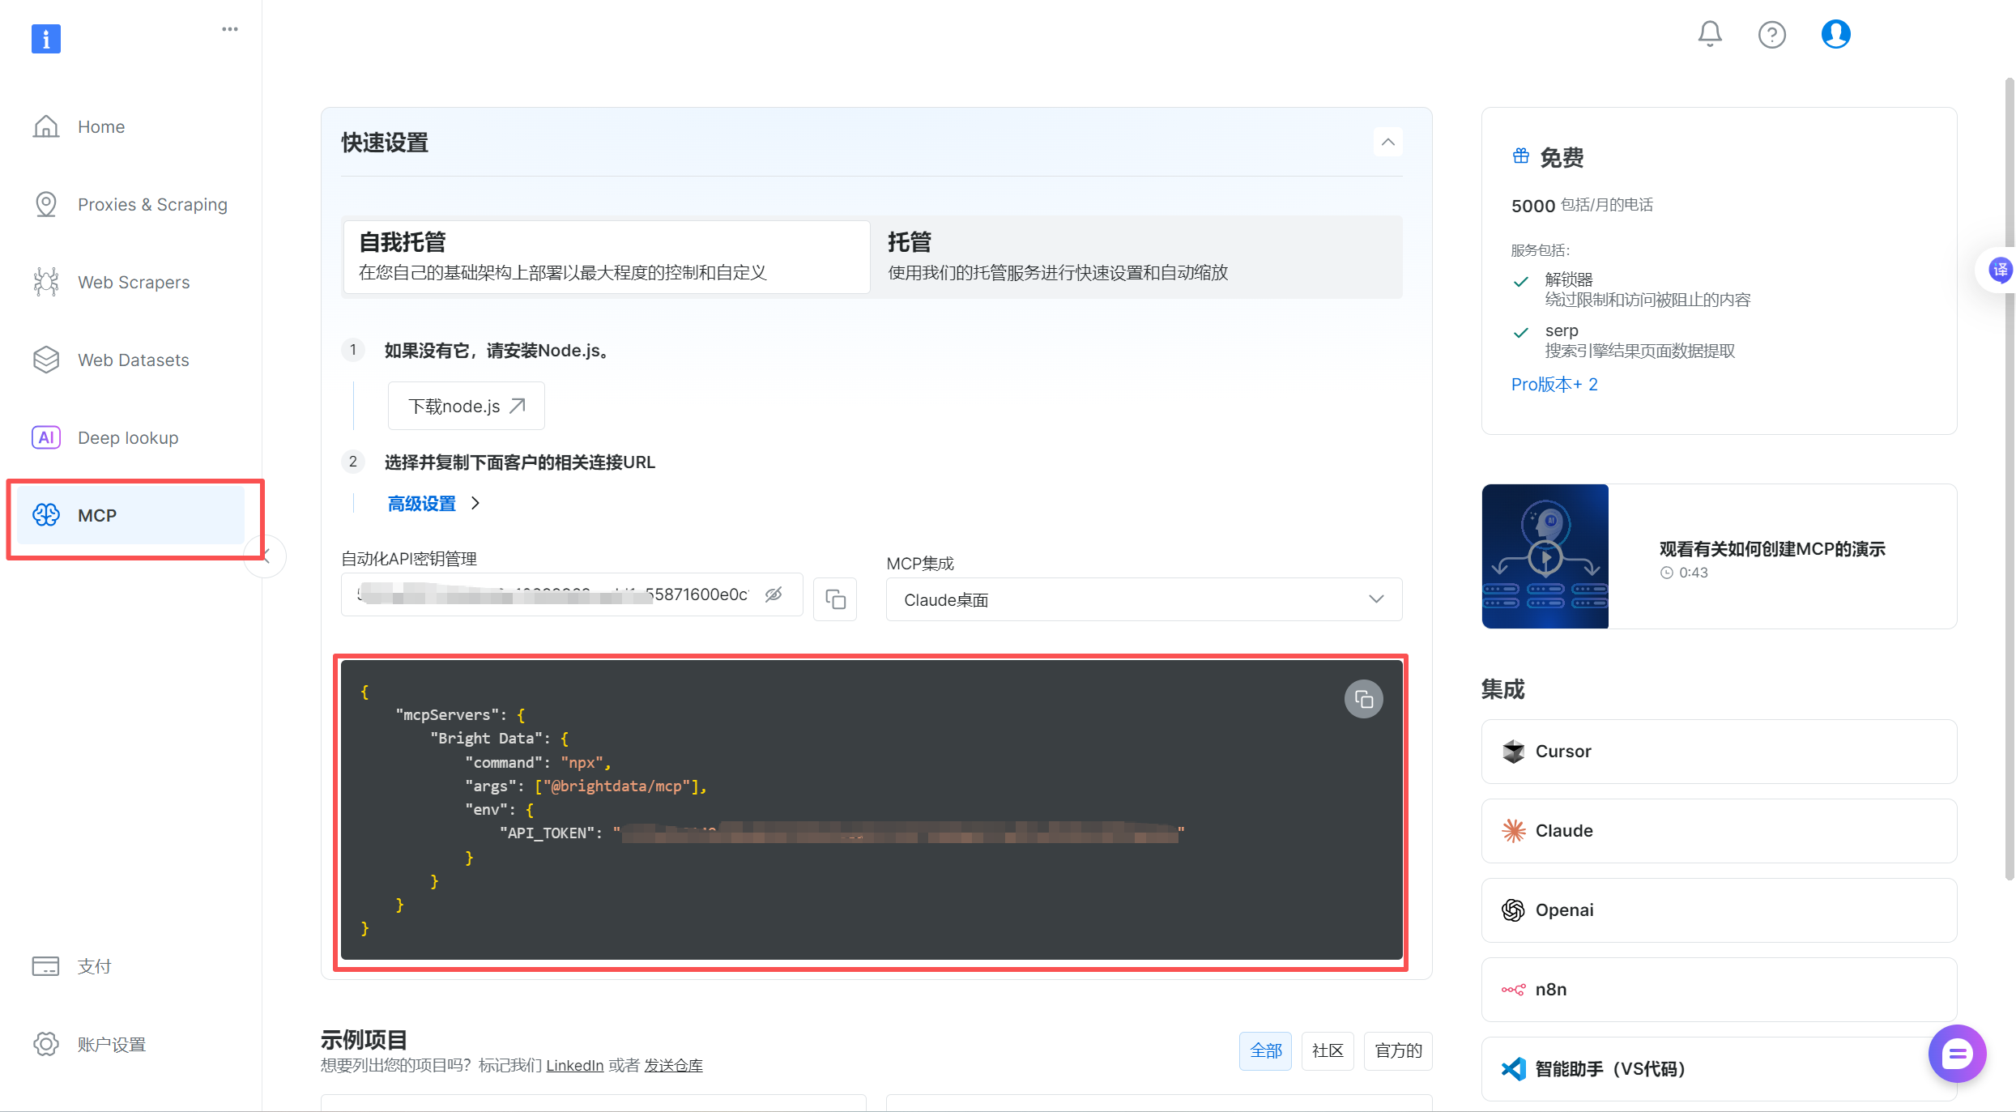Image resolution: width=2016 pixels, height=1112 pixels.
Task: Filter example projects by 社区
Action: (1328, 1050)
